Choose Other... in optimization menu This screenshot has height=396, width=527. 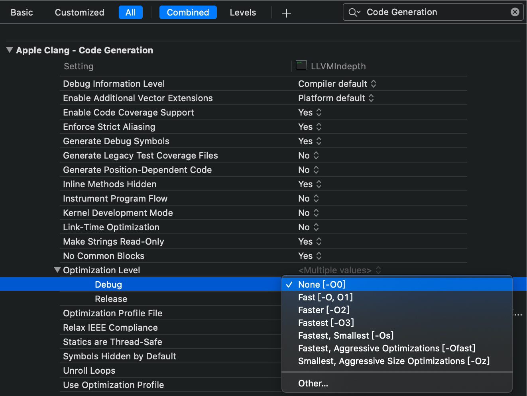coord(397,383)
